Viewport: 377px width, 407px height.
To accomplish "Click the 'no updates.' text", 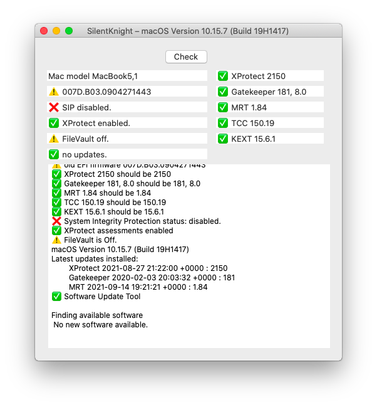I will click(85, 154).
